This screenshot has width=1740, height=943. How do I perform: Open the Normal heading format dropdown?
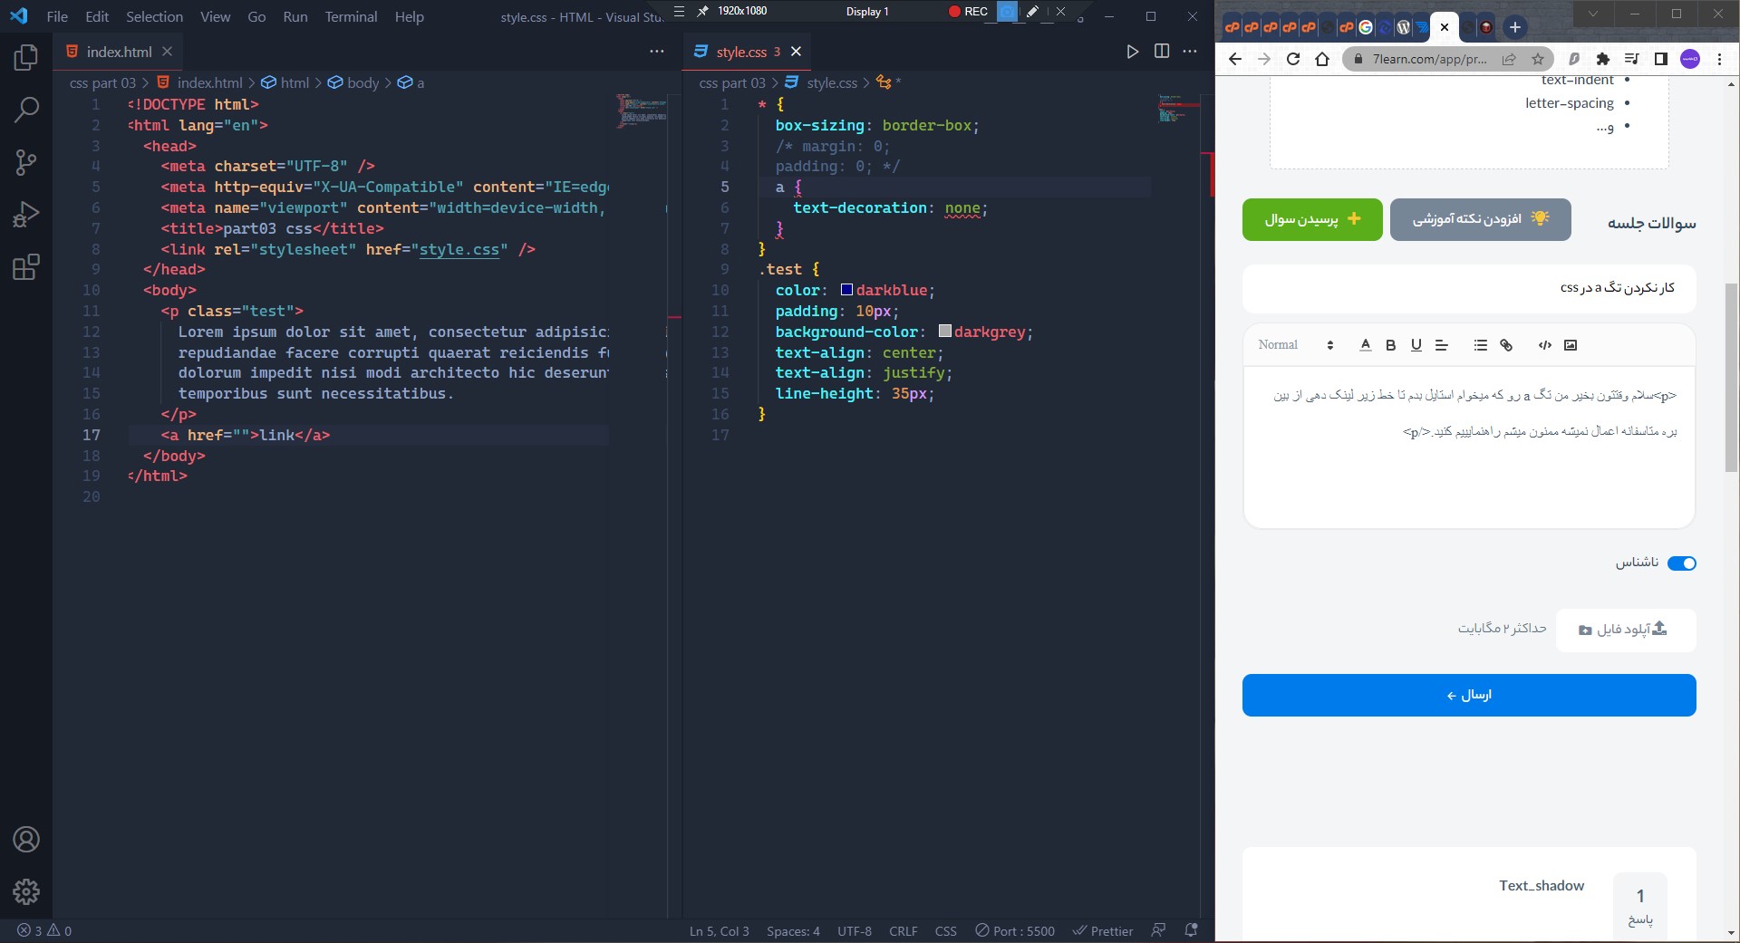coord(1296,345)
